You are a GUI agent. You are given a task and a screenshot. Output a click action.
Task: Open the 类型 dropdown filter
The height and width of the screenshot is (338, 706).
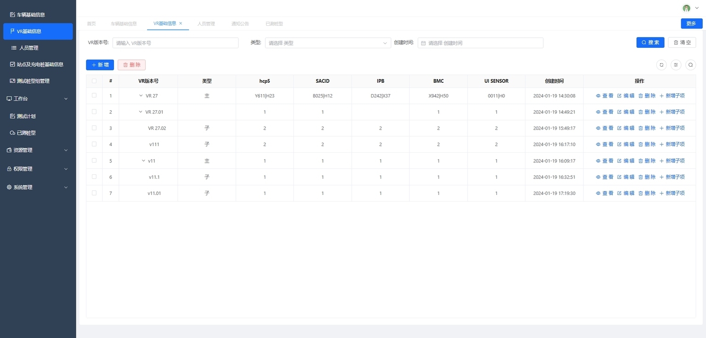tap(328, 43)
